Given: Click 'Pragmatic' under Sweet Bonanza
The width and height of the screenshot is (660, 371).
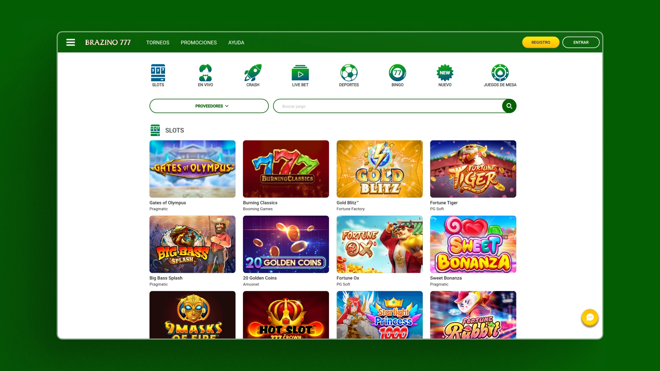Looking at the screenshot, I should click(439, 284).
